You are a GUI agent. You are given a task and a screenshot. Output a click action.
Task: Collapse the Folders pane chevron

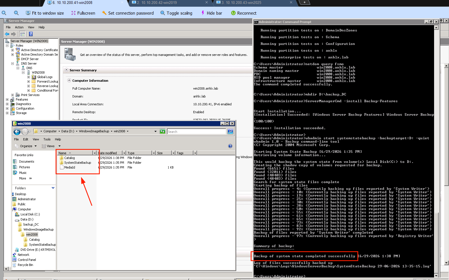(x=53, y=188)
